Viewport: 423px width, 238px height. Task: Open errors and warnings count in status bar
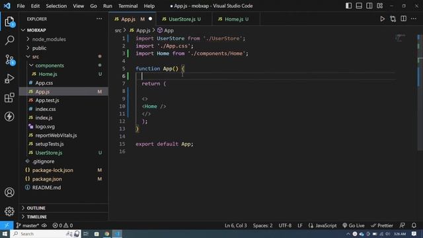coord(63,225)
